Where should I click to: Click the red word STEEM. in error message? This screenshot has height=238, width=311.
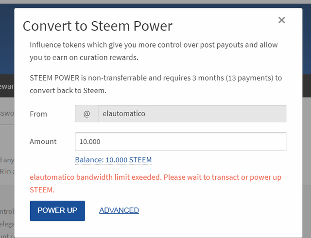click(x=42, y=190)
